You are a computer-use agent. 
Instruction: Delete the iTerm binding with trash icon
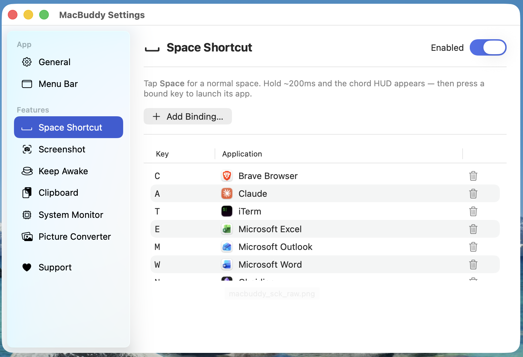(473, 211)
